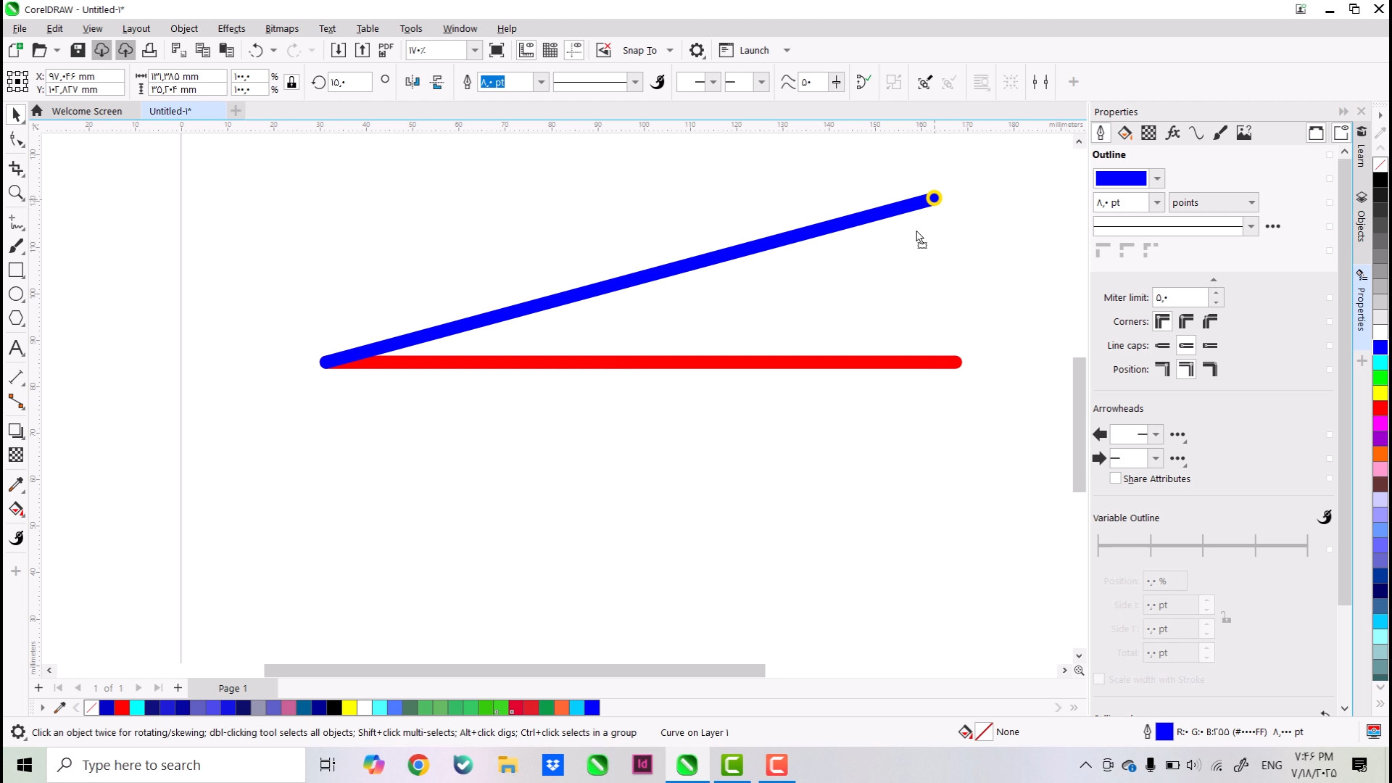The image size is (1392, 783).
Task: Select the Ellipse tool
Action: pos(16,294)
